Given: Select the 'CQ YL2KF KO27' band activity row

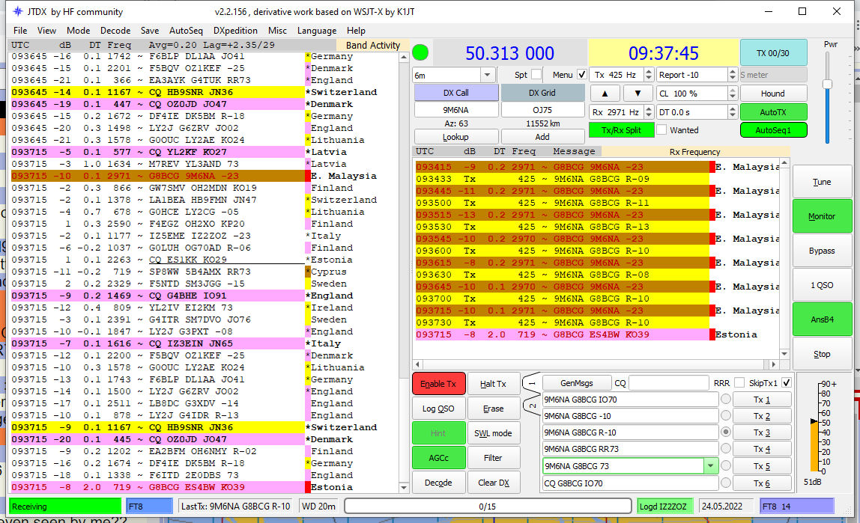Looking at the screenshot, I should pos(157,152).
